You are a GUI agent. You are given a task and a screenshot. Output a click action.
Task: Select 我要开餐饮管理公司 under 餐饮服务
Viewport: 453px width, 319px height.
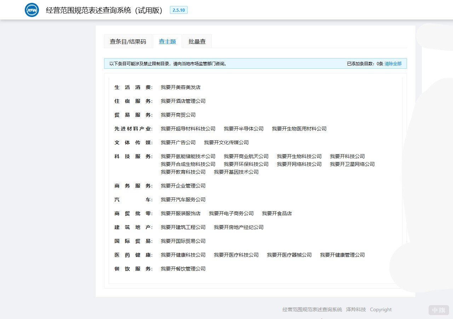[x=183, y=269]
